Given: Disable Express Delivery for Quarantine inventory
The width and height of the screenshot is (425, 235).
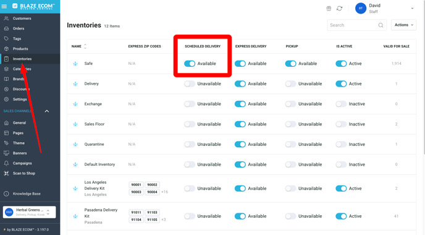Looking at the screenshot, I should pos(240,144).
